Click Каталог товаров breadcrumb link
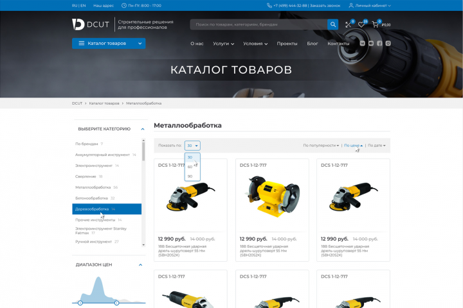This screenshot has height=308, width=463. pyautogui.click(x=104, y=103)
